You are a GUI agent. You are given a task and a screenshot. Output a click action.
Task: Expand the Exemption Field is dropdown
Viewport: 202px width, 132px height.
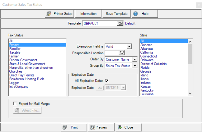[x=130, y=46]
